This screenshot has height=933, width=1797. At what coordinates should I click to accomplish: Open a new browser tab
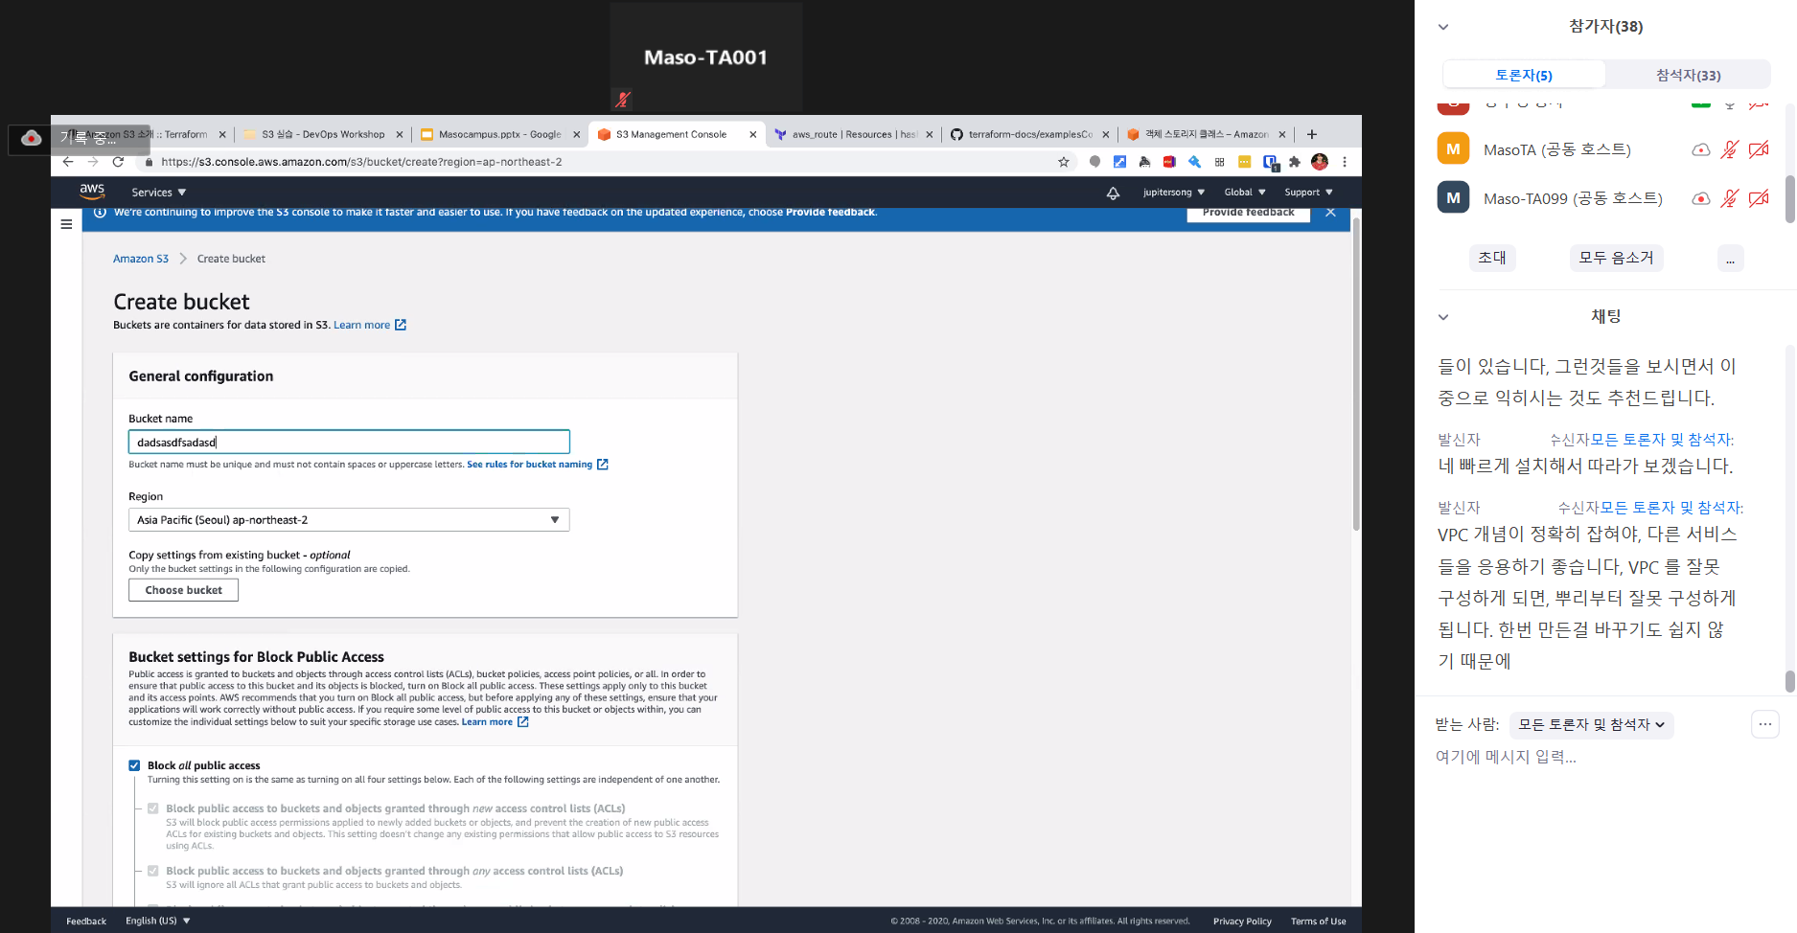coord(1312,134)
